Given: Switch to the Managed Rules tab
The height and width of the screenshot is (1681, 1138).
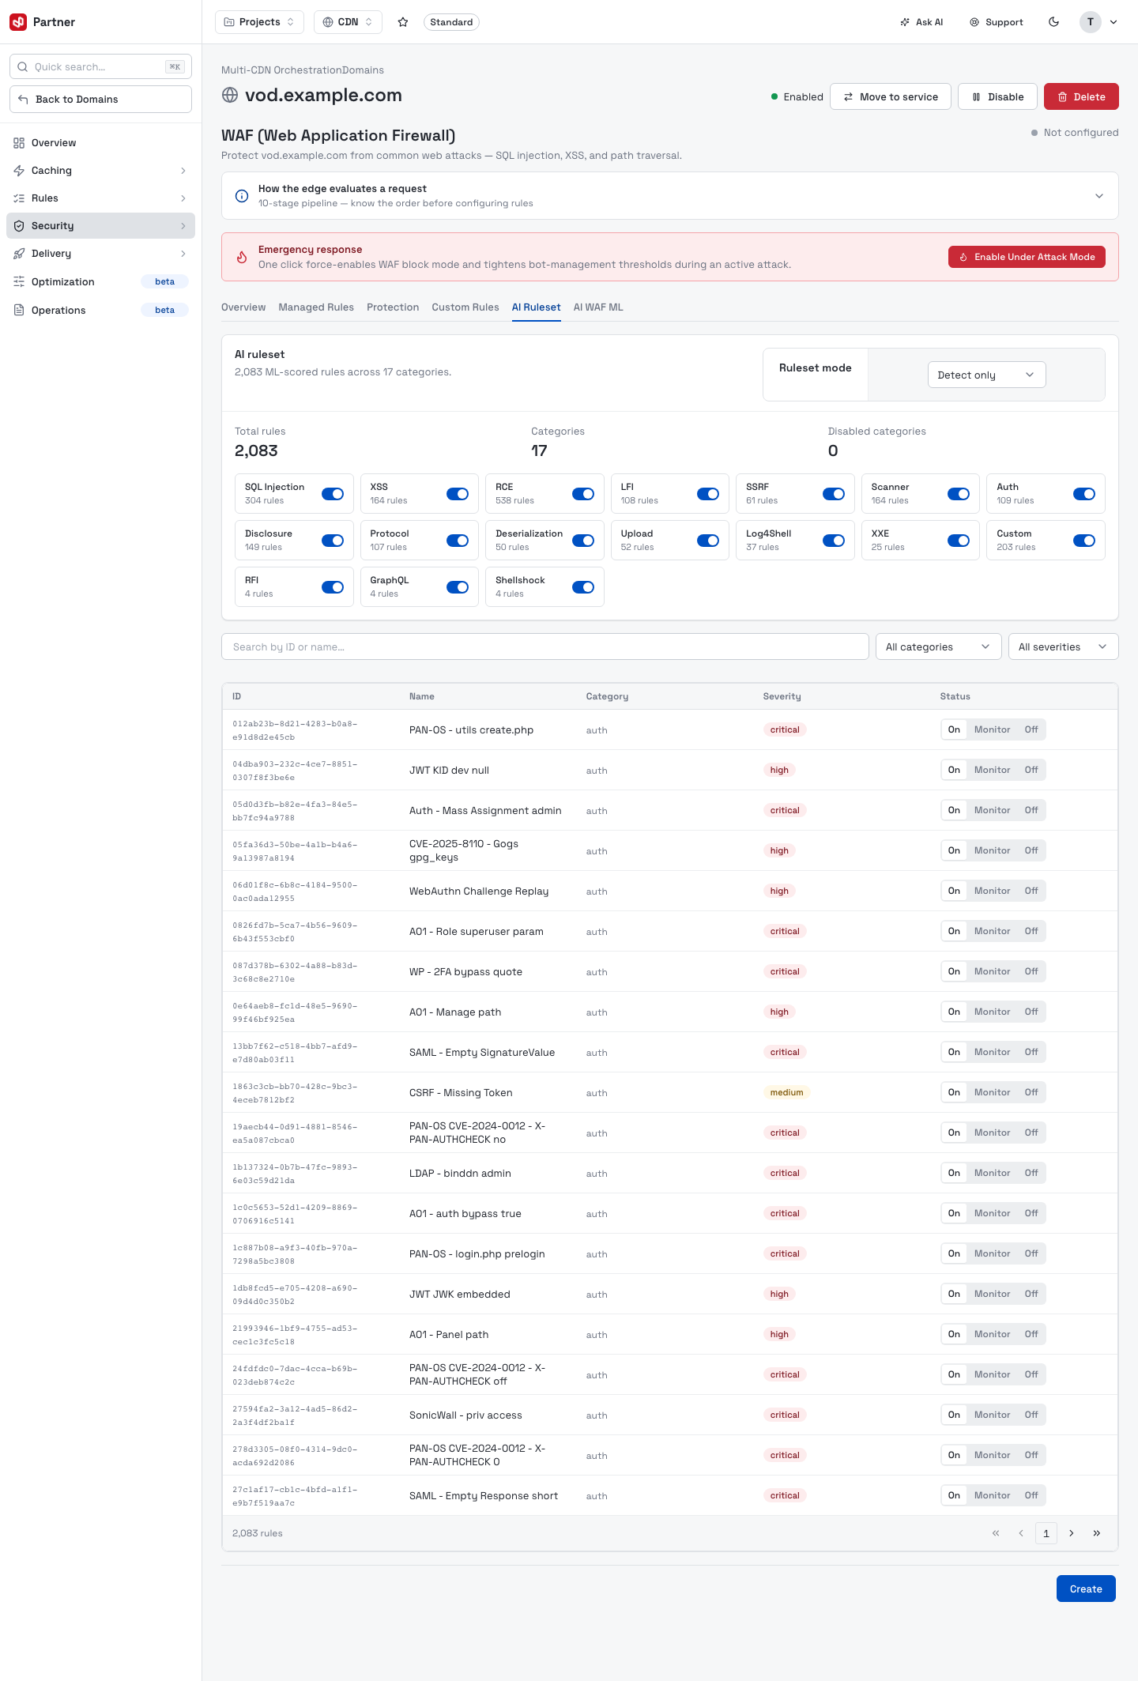Looking at the screenshot, I should (x=316, y=307).
